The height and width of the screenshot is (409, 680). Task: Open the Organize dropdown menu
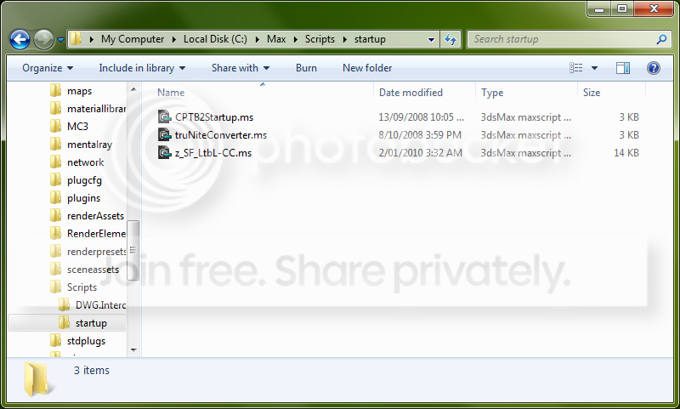click(x=48, y=68)
